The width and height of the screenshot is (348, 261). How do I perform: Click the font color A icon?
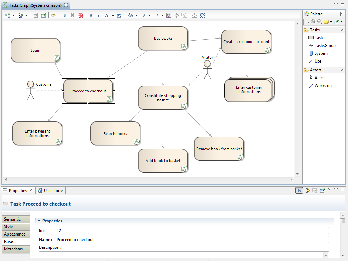107,15
